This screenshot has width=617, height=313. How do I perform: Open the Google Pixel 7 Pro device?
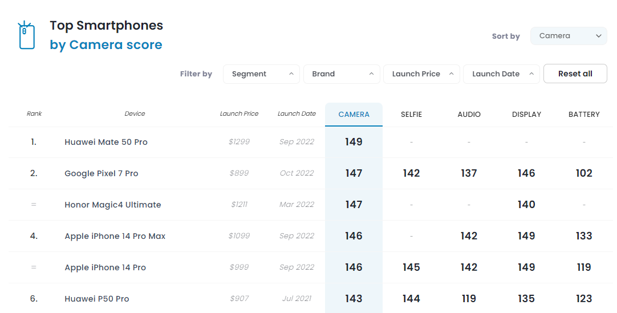tap(101, 173)
